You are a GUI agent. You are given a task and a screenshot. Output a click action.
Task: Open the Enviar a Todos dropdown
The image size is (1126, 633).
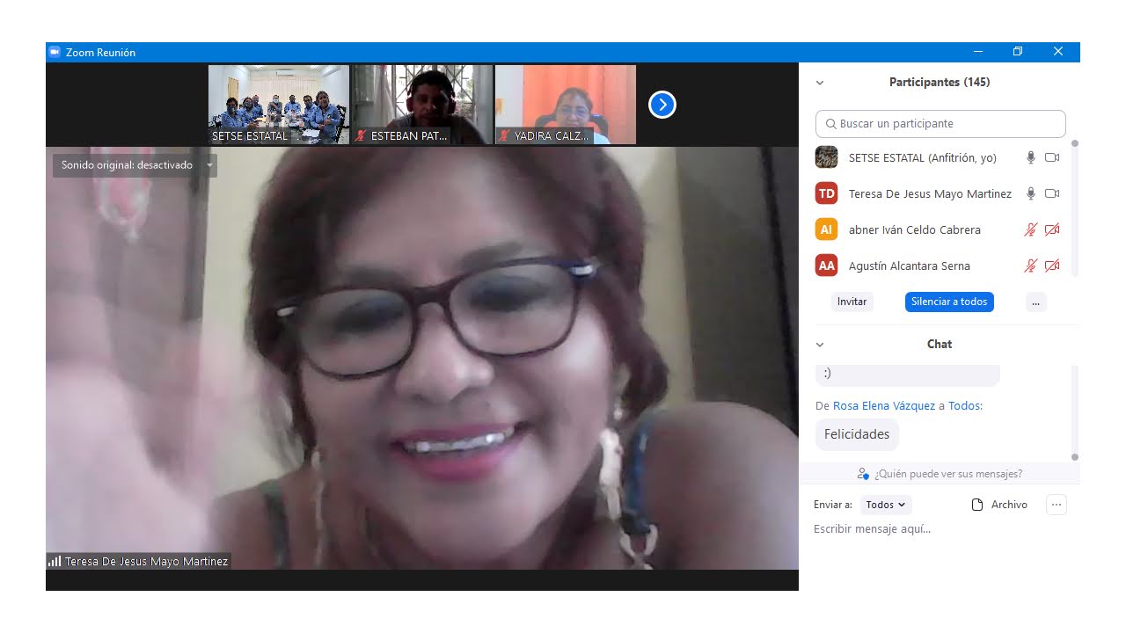pos(886,505)
